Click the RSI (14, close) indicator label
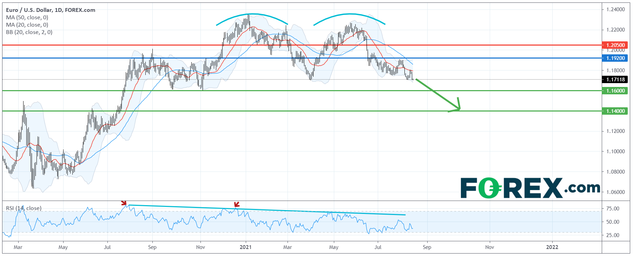Image resolution: width=633 pixels, height=256 pixels. pos(24,208)
